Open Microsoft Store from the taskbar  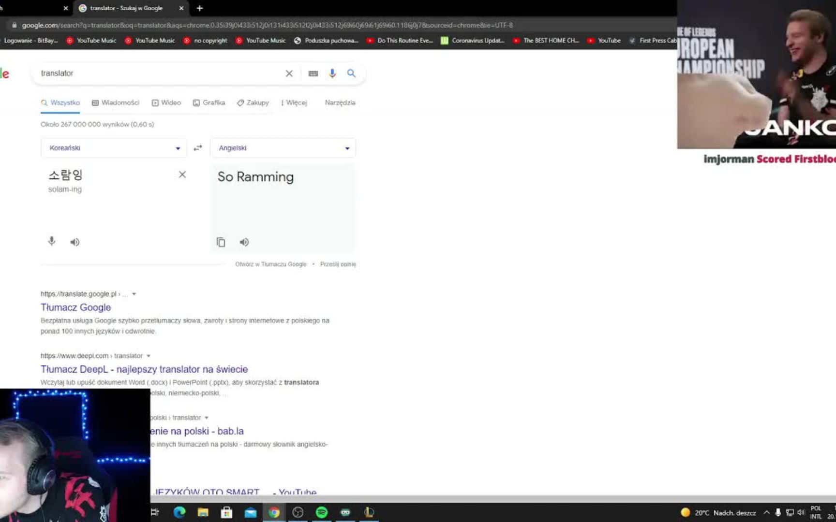(x=226, y=512)
